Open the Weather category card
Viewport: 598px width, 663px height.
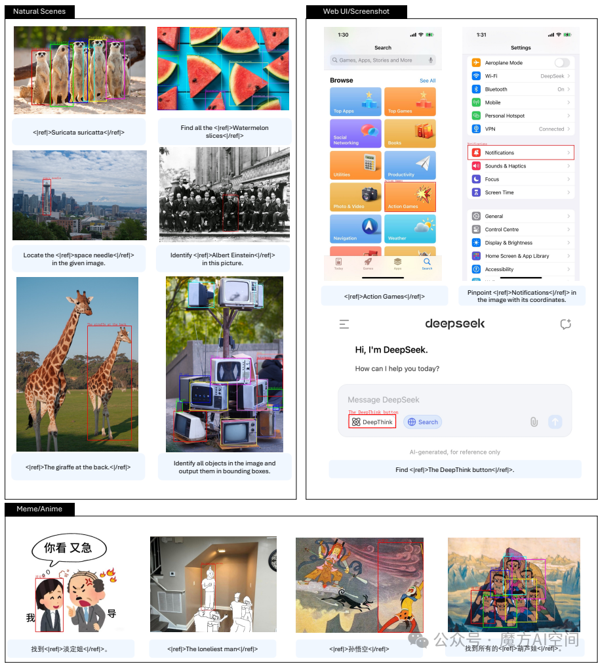pyautogui.click(x=410, y=228)
